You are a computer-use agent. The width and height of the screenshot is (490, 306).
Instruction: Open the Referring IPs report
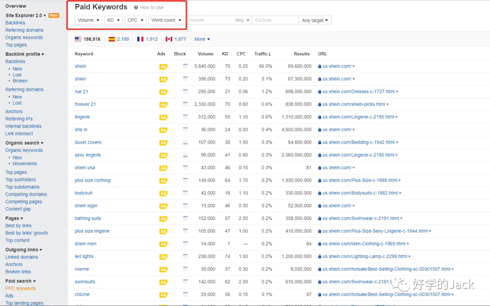point(19,119)
